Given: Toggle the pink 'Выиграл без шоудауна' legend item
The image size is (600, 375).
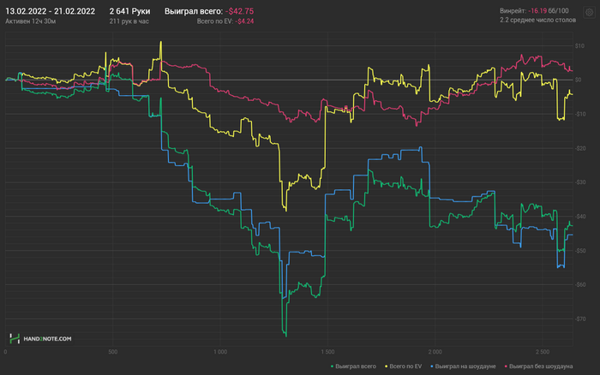Looking at the screenshot, I should [538, 366].
